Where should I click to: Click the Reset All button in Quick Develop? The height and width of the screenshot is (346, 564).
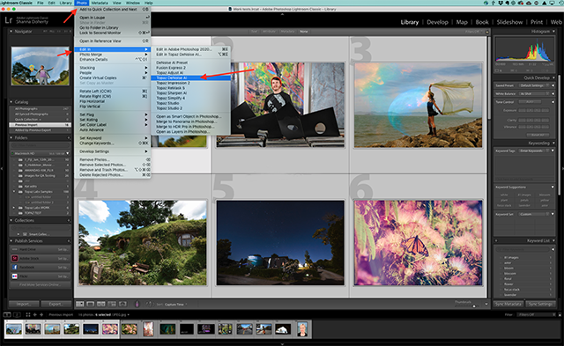[x=538, y=135]
